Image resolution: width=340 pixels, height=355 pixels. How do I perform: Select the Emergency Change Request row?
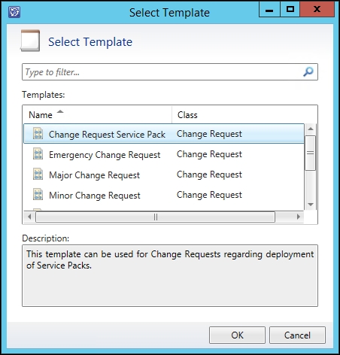(x=164, y=154)
